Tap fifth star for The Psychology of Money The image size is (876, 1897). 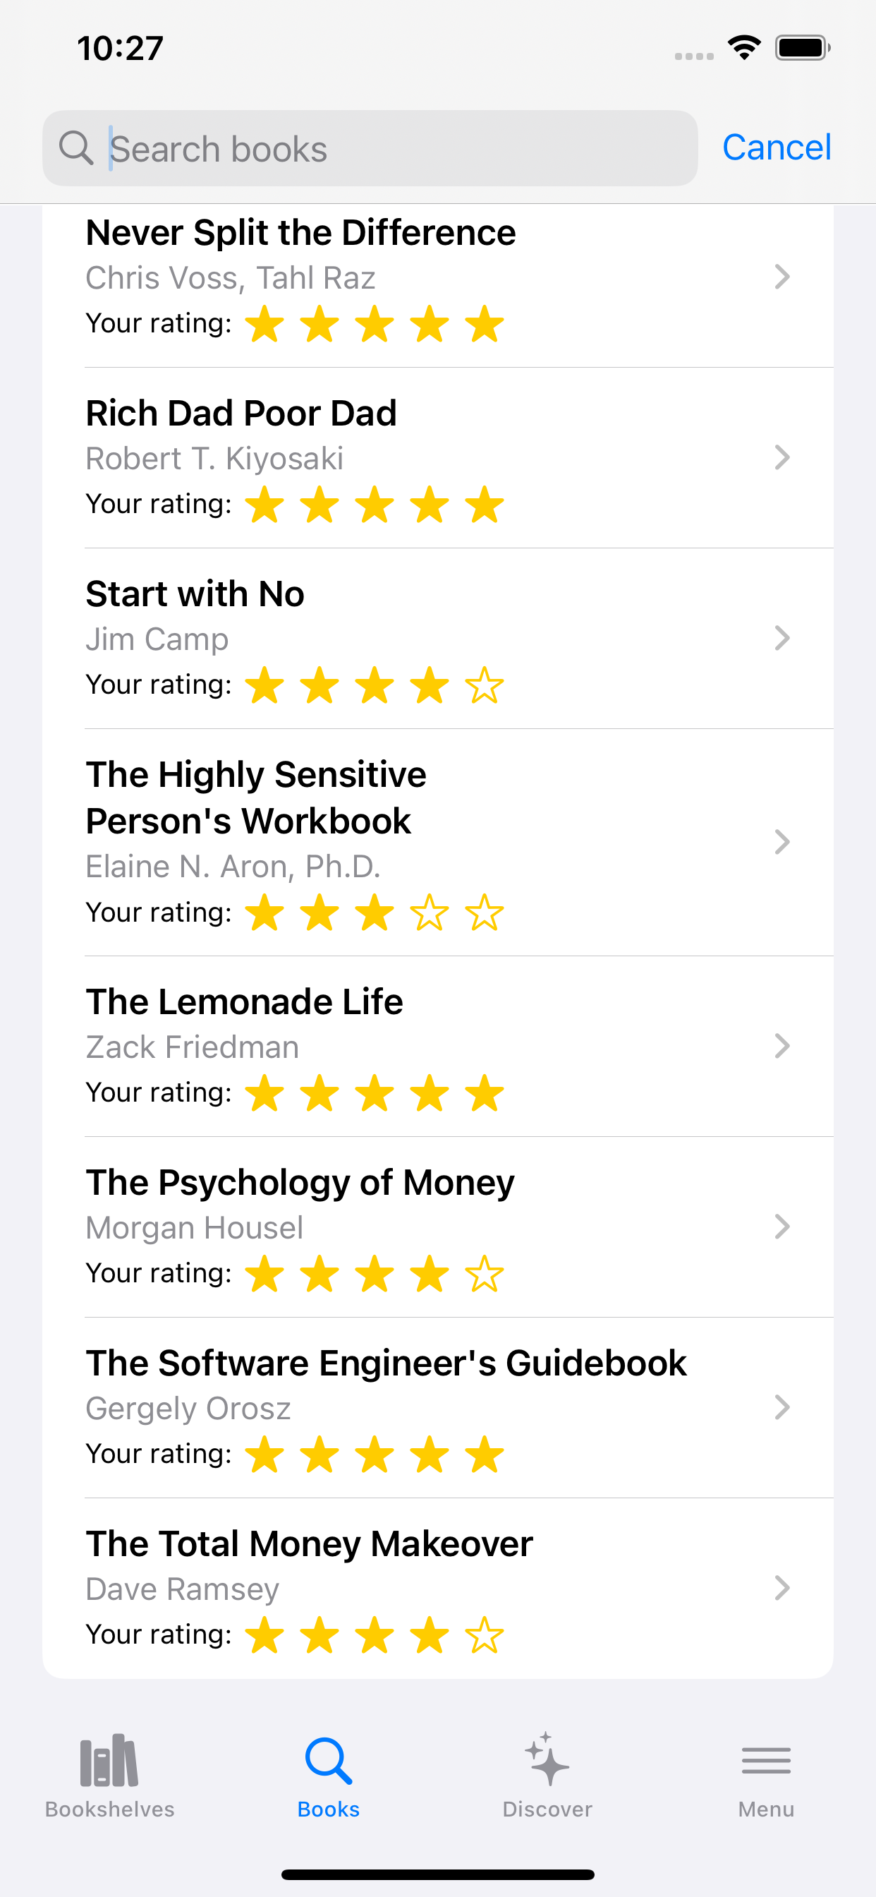(x=485, y=1274)
